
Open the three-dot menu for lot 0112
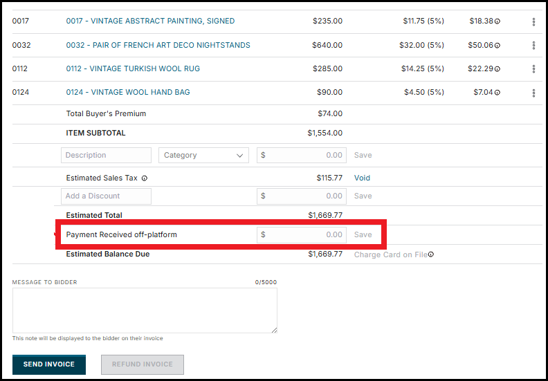(x=533, y=68)
